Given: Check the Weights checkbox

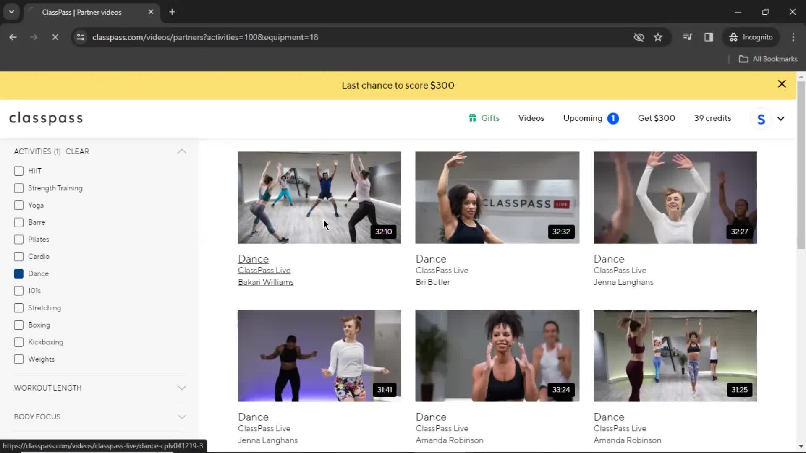Looking at the screenshot, I should (x=18, y=359).
